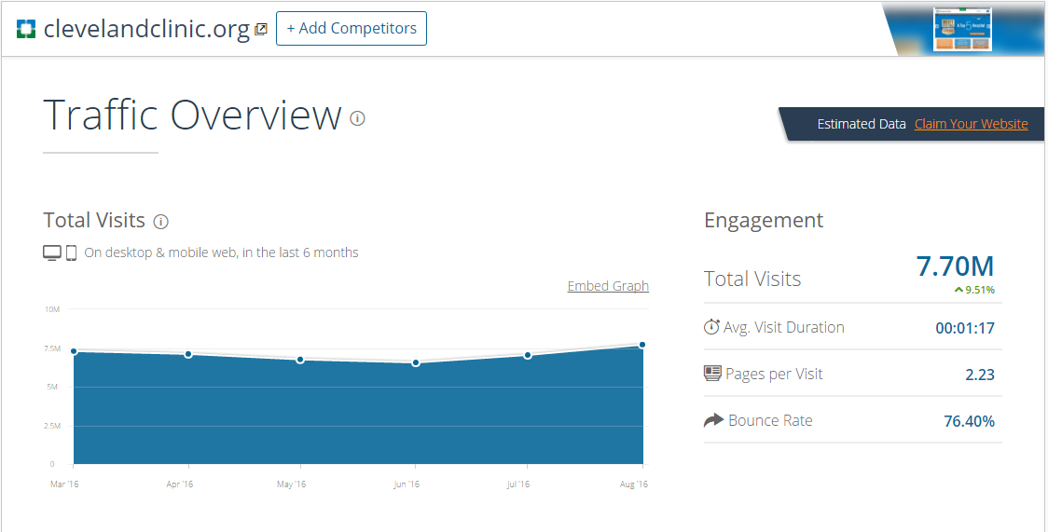Click the 7.70M total visits value

pyautogui.click(x=955, y=266)
